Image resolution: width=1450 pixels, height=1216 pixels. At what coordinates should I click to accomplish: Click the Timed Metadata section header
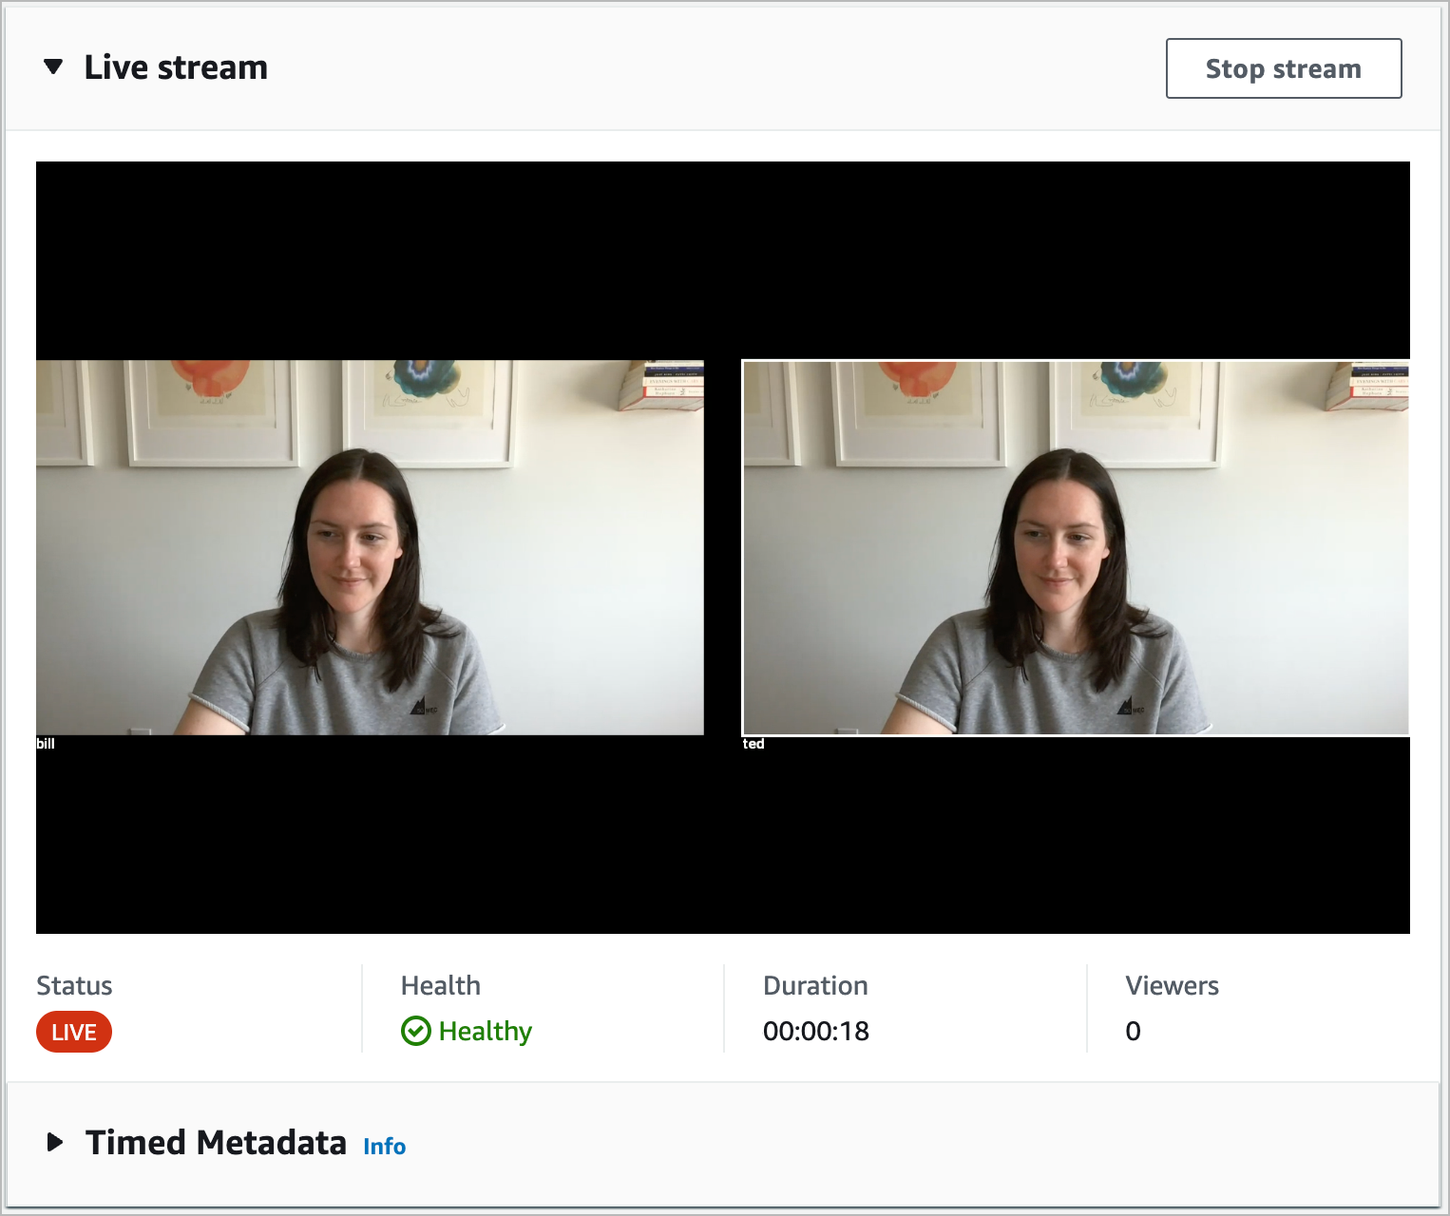click(x=216, y=1143)
